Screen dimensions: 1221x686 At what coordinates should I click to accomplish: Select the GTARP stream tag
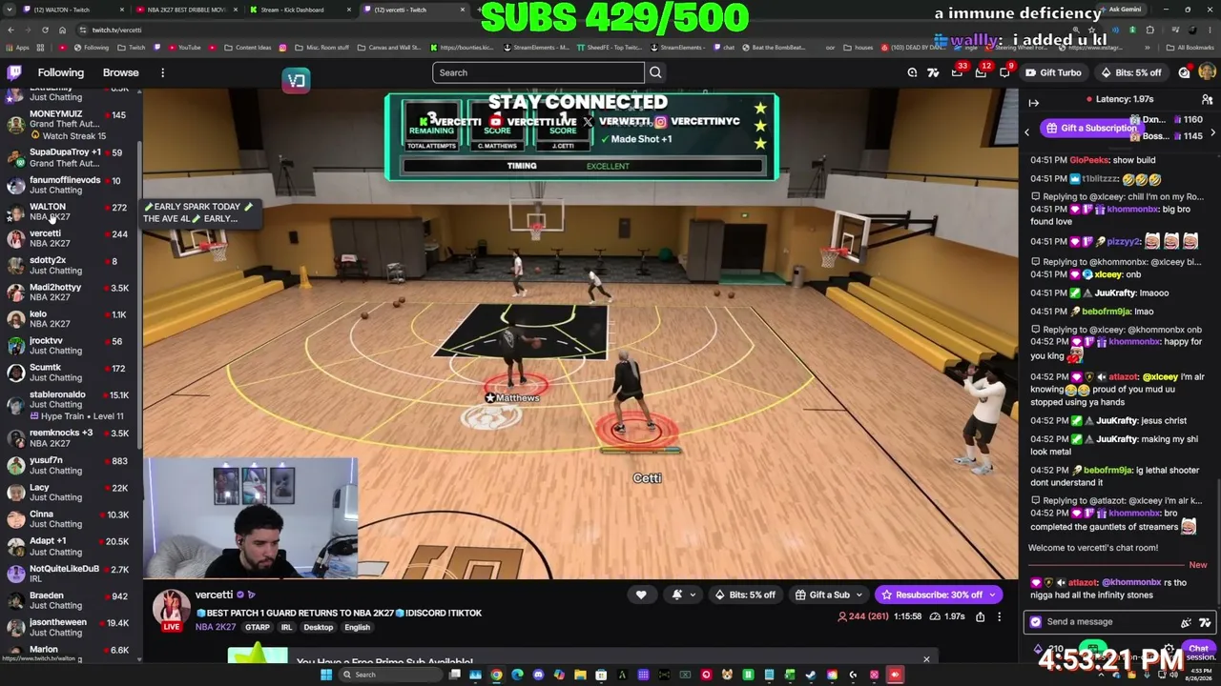[x=258, y=628]
